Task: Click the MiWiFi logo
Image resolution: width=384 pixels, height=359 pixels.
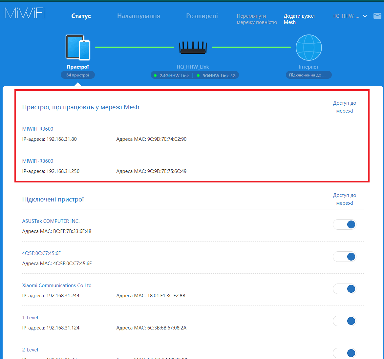Action: tap(25, 13)
